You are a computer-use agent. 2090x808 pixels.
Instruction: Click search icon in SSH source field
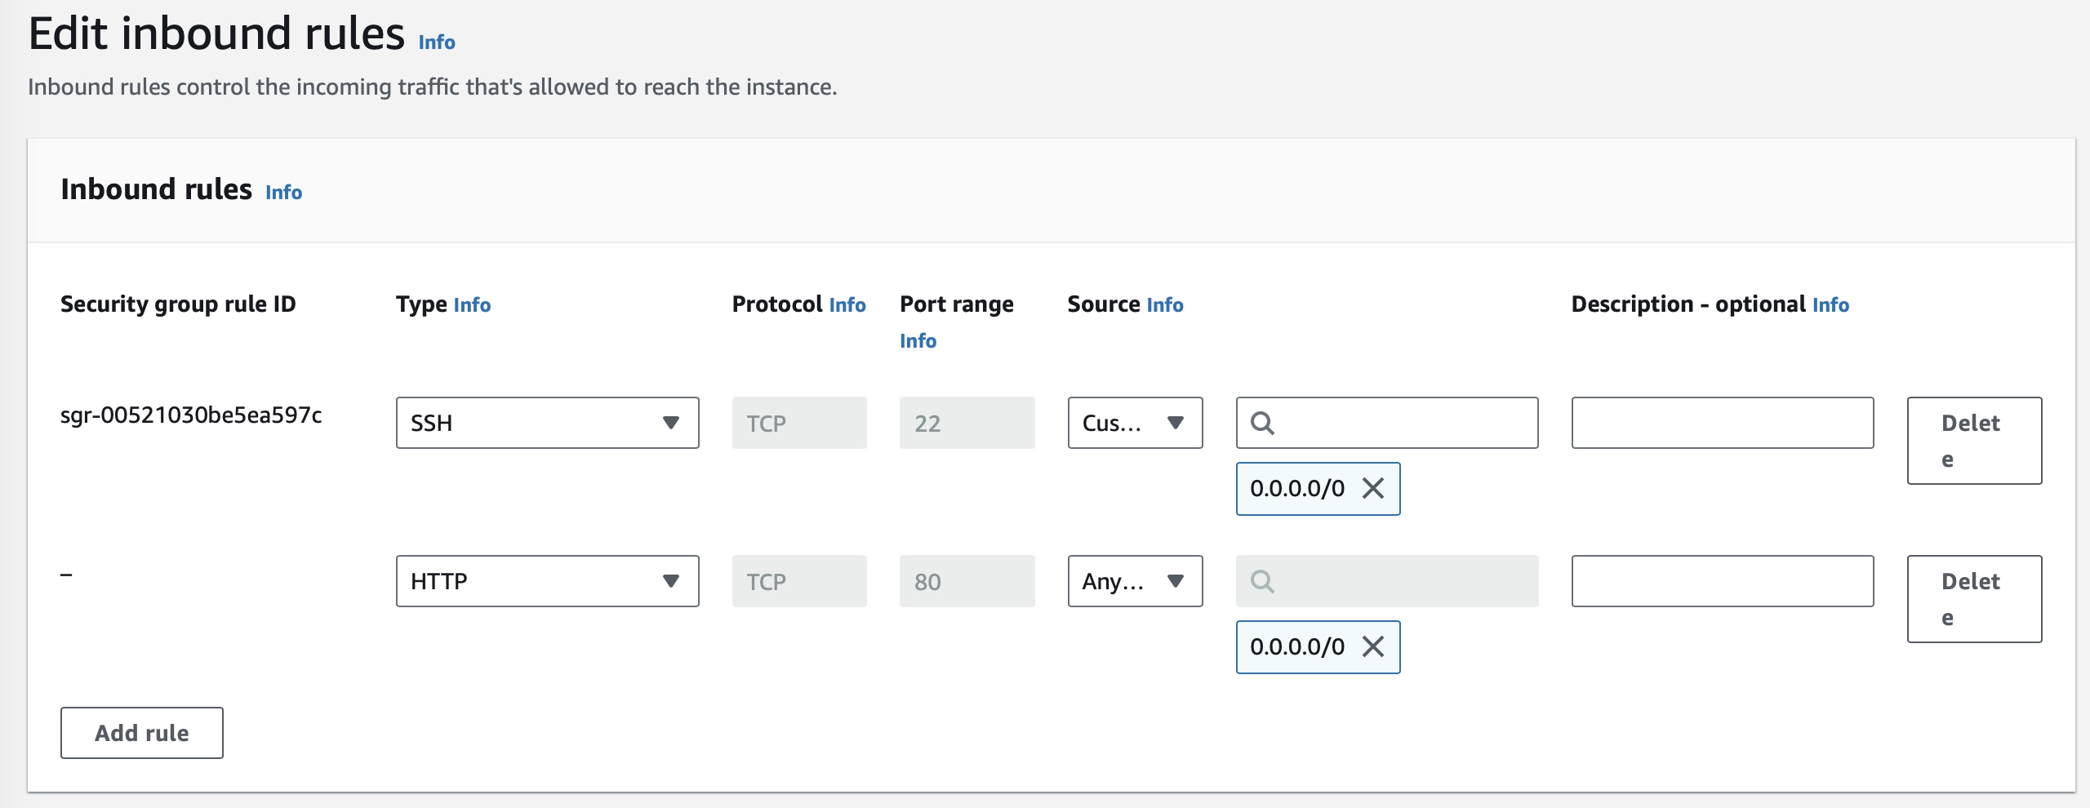1262,423
